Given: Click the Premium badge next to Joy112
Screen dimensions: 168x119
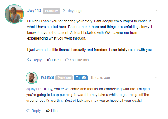Looking at the screenshot, I should click(52, 11).
